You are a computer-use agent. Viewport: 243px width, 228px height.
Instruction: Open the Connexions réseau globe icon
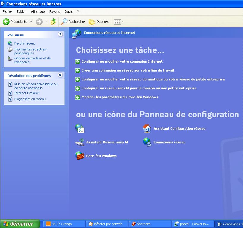147,142
